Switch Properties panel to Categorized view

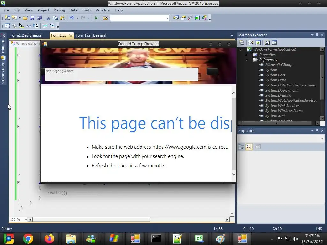pos(241,147)
